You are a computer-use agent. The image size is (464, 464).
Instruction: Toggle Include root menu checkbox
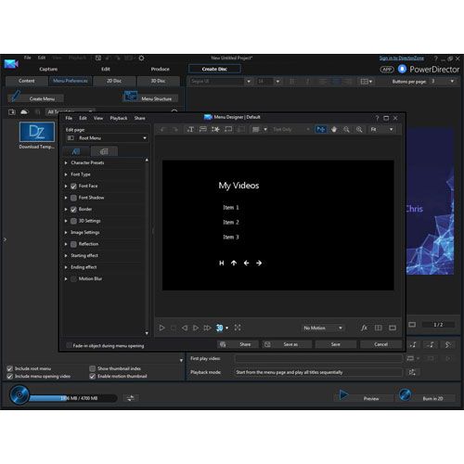(x=10, y=368)
